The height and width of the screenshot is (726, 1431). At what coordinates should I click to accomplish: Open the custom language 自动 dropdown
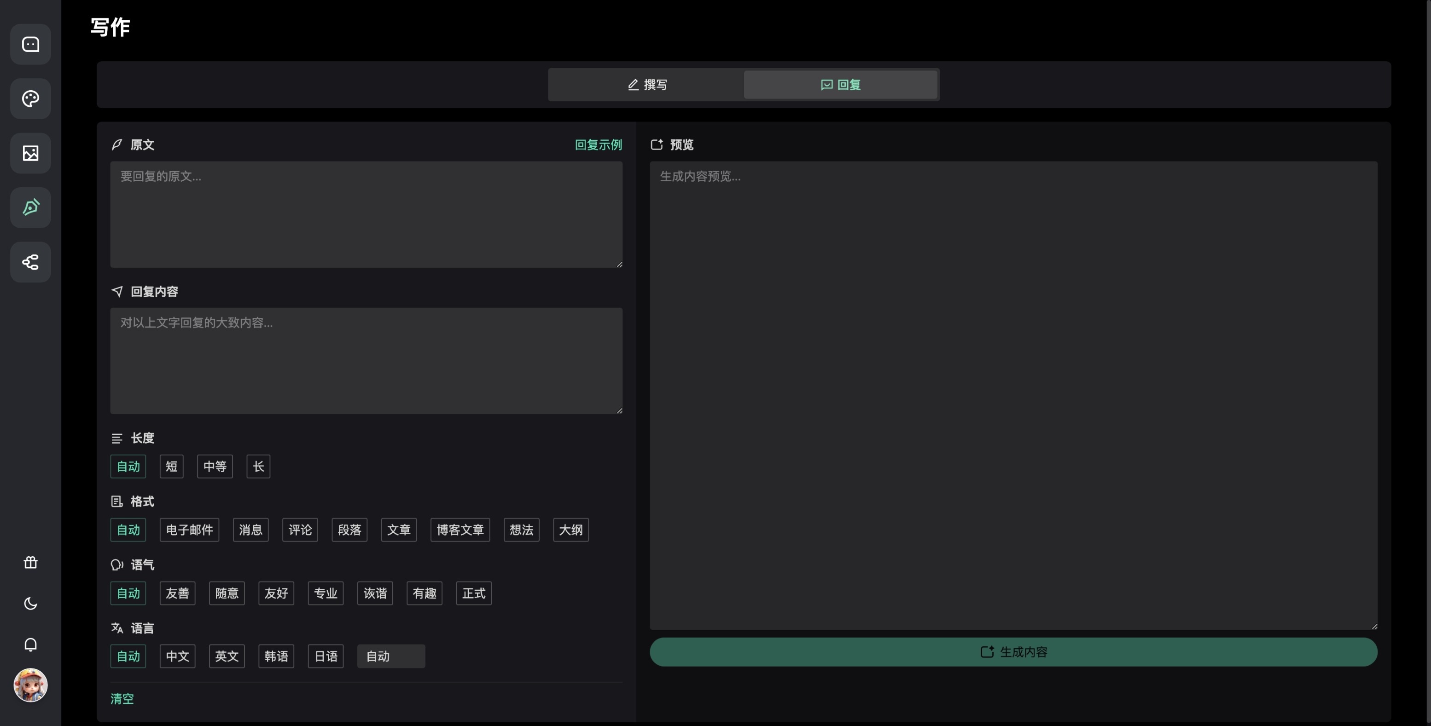point(390,657)
